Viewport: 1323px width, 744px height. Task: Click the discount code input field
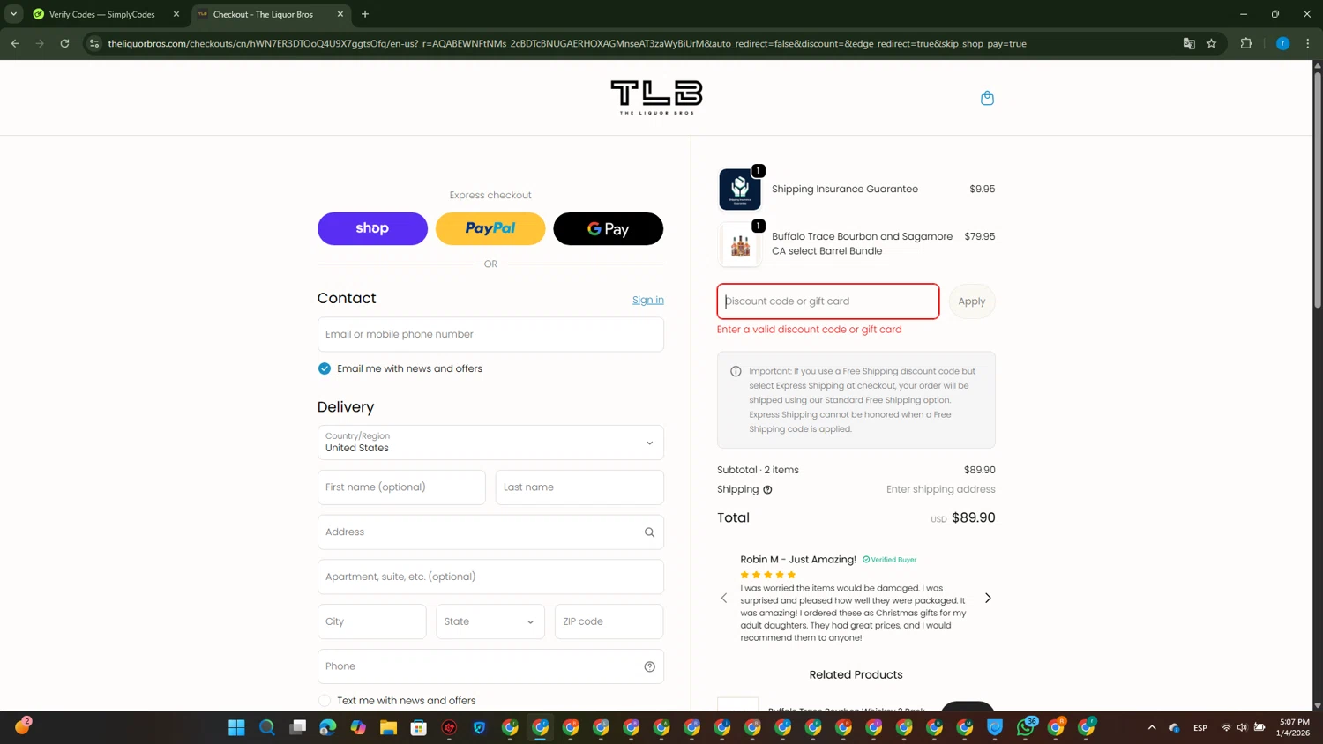tap(828, 301)
